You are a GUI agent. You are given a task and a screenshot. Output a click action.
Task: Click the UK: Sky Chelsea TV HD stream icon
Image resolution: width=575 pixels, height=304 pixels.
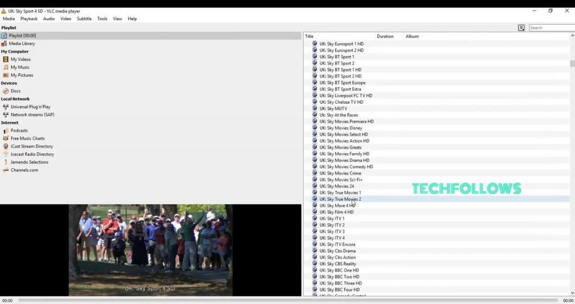314,102
